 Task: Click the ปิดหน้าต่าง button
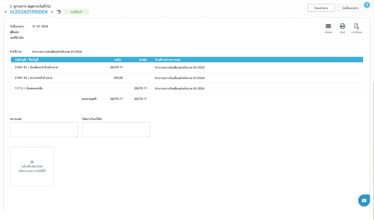point(321,8)
